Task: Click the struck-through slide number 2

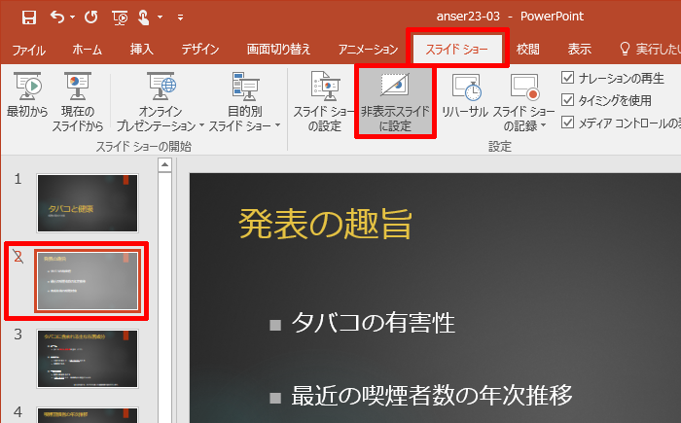Action: pos(18,257)
